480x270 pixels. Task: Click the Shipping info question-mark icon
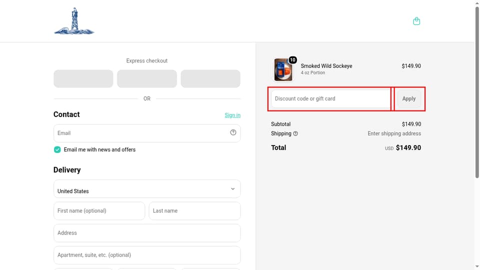tap(295, 133)
